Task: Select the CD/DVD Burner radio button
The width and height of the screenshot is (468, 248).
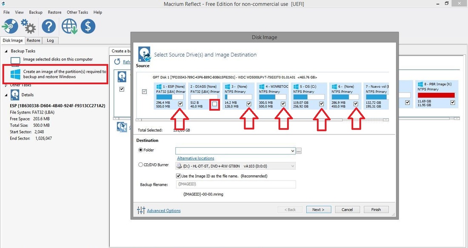Action: click(140, 165)
